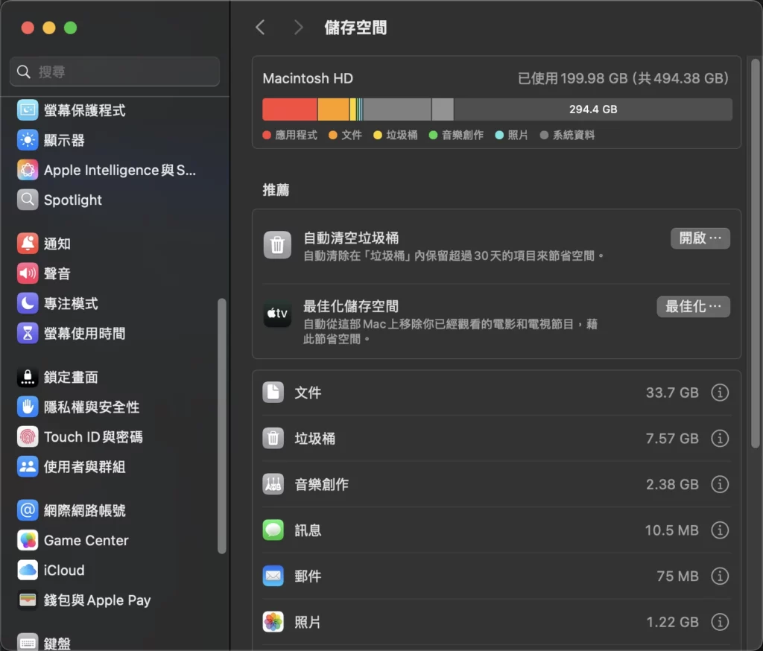This screenshot has width=763, height=651.
Task: Go forward with the right chevron
Action: point(298,28)
